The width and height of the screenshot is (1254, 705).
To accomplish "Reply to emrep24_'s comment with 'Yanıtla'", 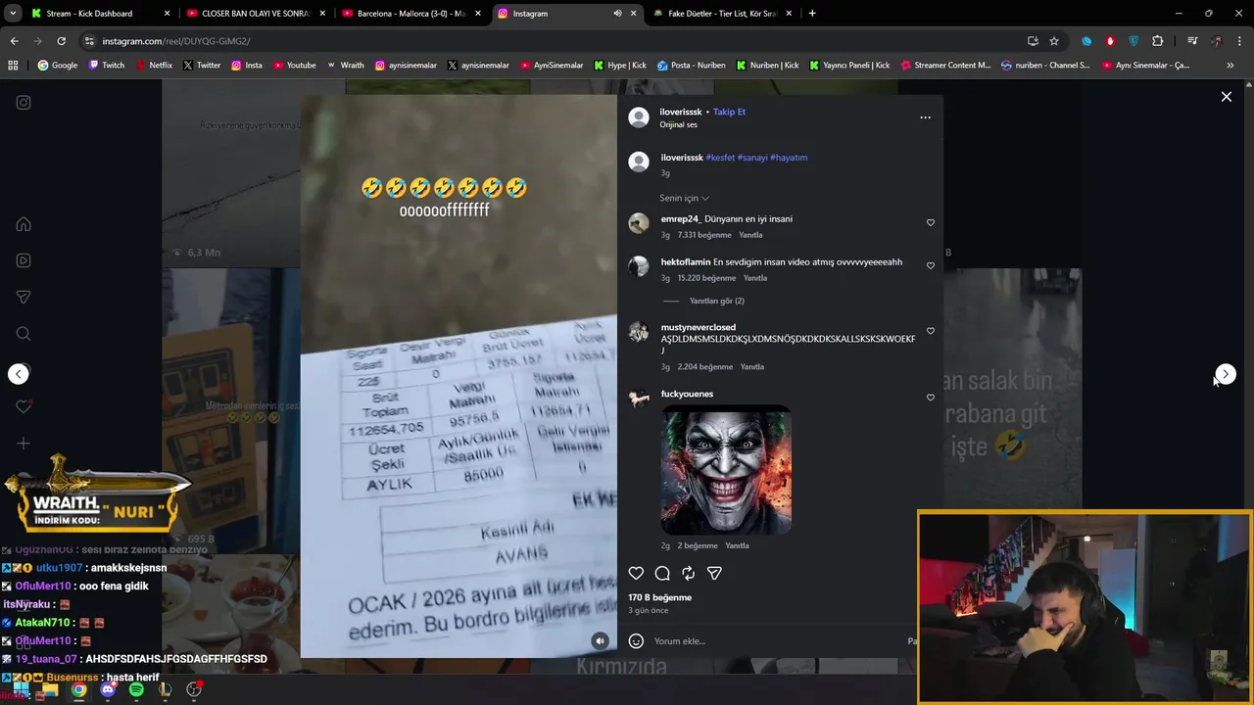I will click(750, 235).
